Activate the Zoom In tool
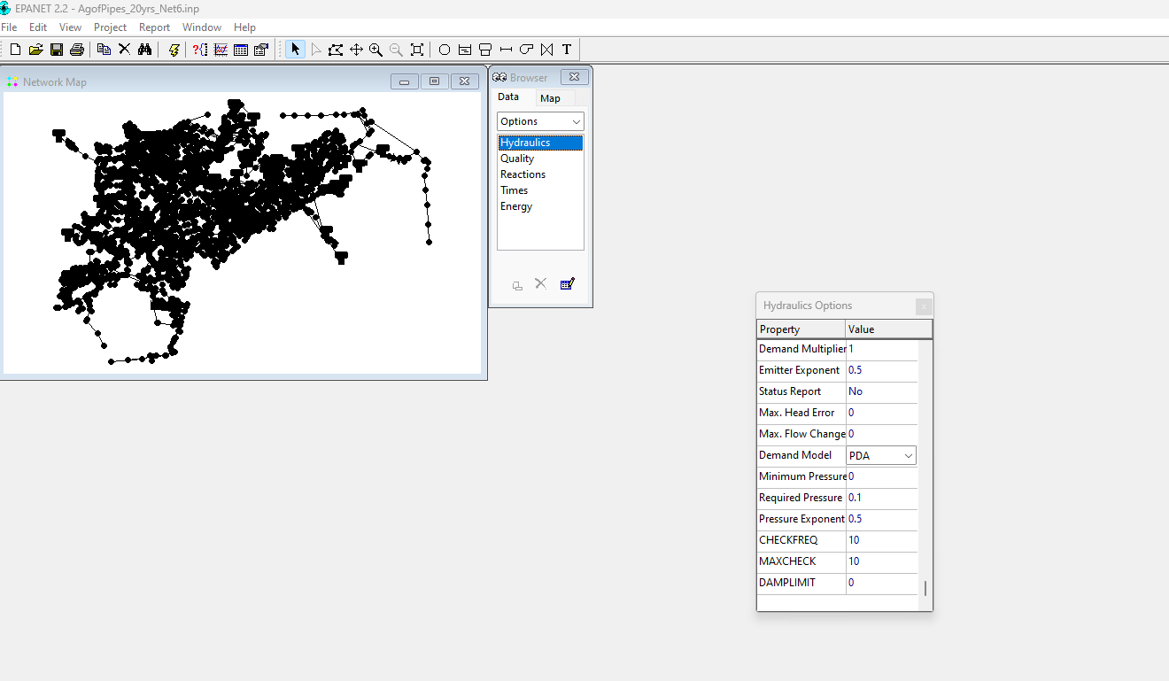This screenshot has width=1169, height=681. 376,50
